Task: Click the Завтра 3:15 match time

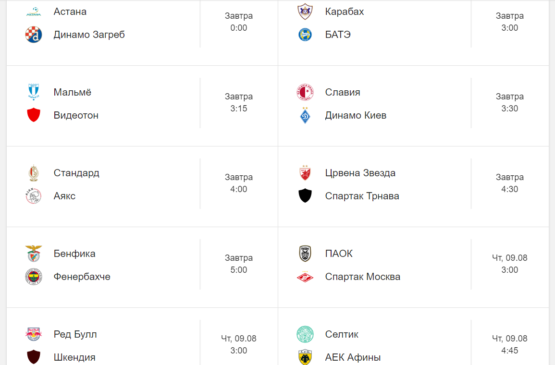Action: pyautogui.click(x=238, y=102)
